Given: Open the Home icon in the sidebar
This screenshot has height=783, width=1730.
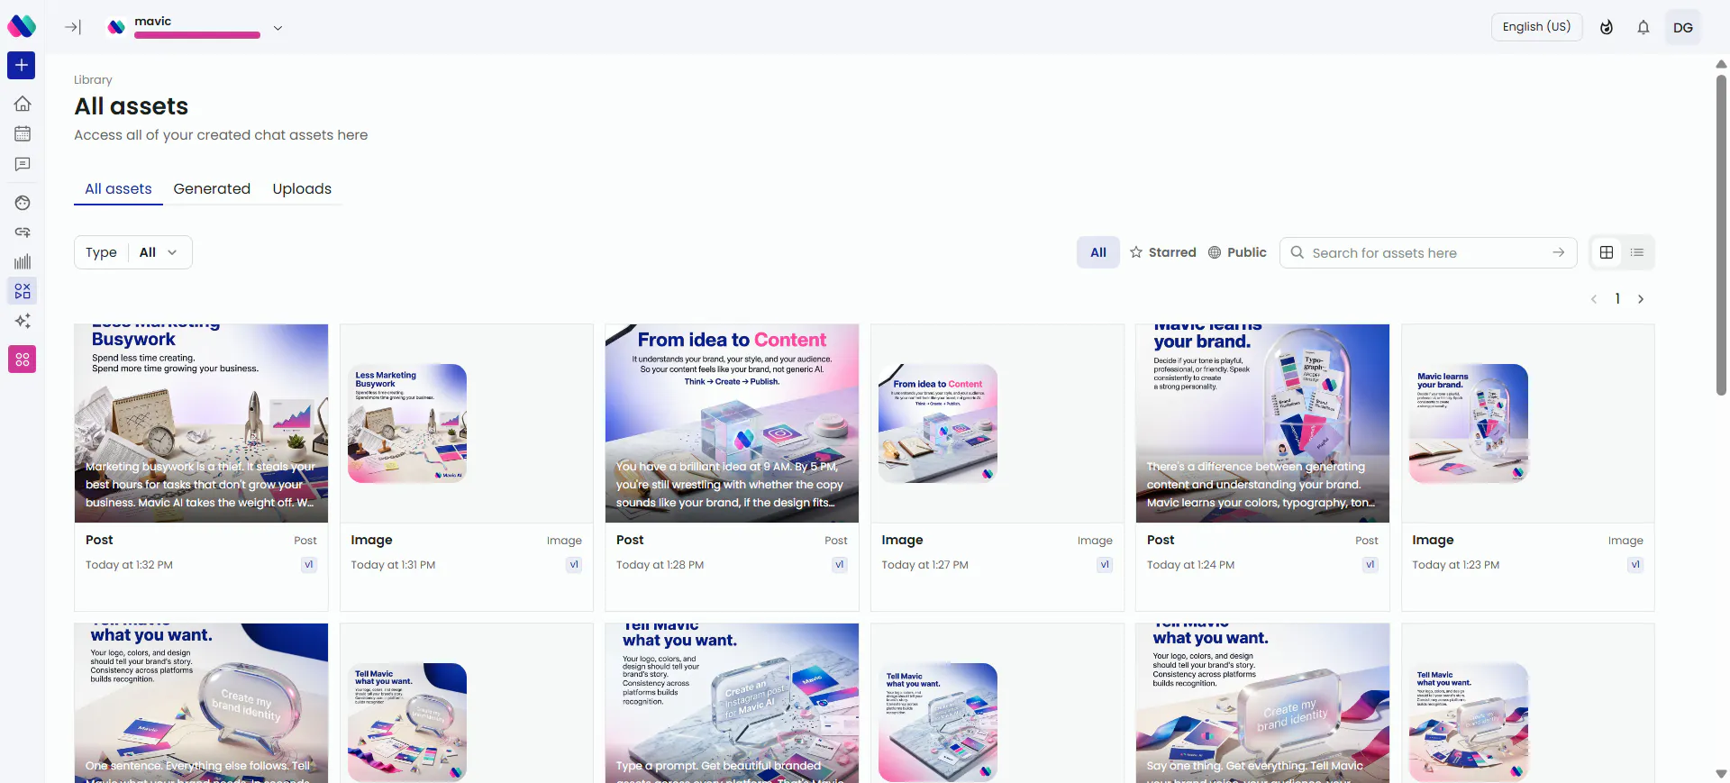Looking at the screenshot, I should click(23, 104).
